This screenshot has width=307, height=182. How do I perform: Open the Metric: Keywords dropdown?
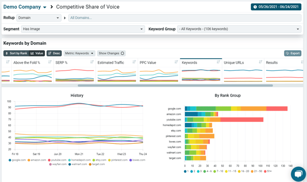click(79, 53)
